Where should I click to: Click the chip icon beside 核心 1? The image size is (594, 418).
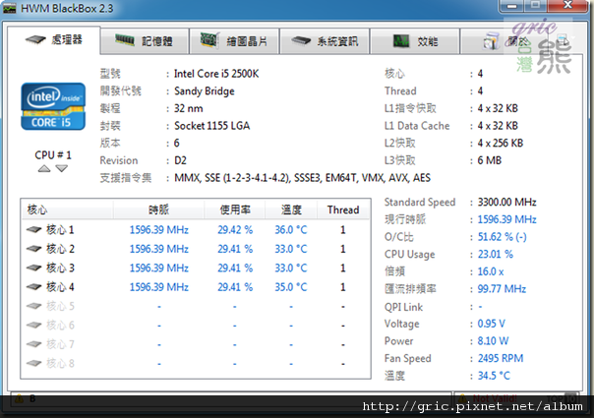[34, 229]
